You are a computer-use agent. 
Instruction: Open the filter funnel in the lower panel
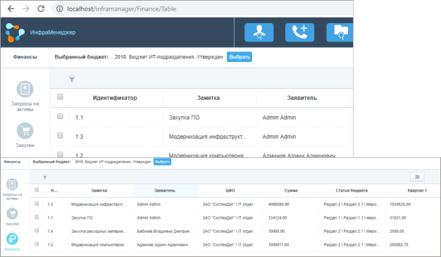pos(45,177)
